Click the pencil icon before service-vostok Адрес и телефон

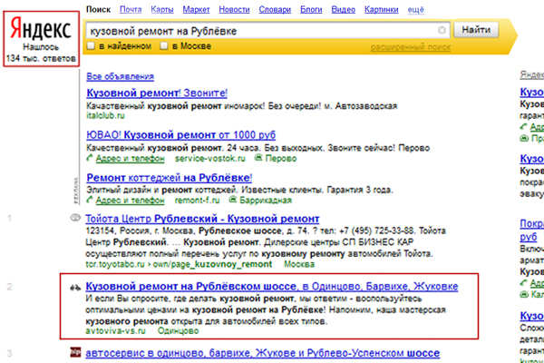(x=88, y=158)
